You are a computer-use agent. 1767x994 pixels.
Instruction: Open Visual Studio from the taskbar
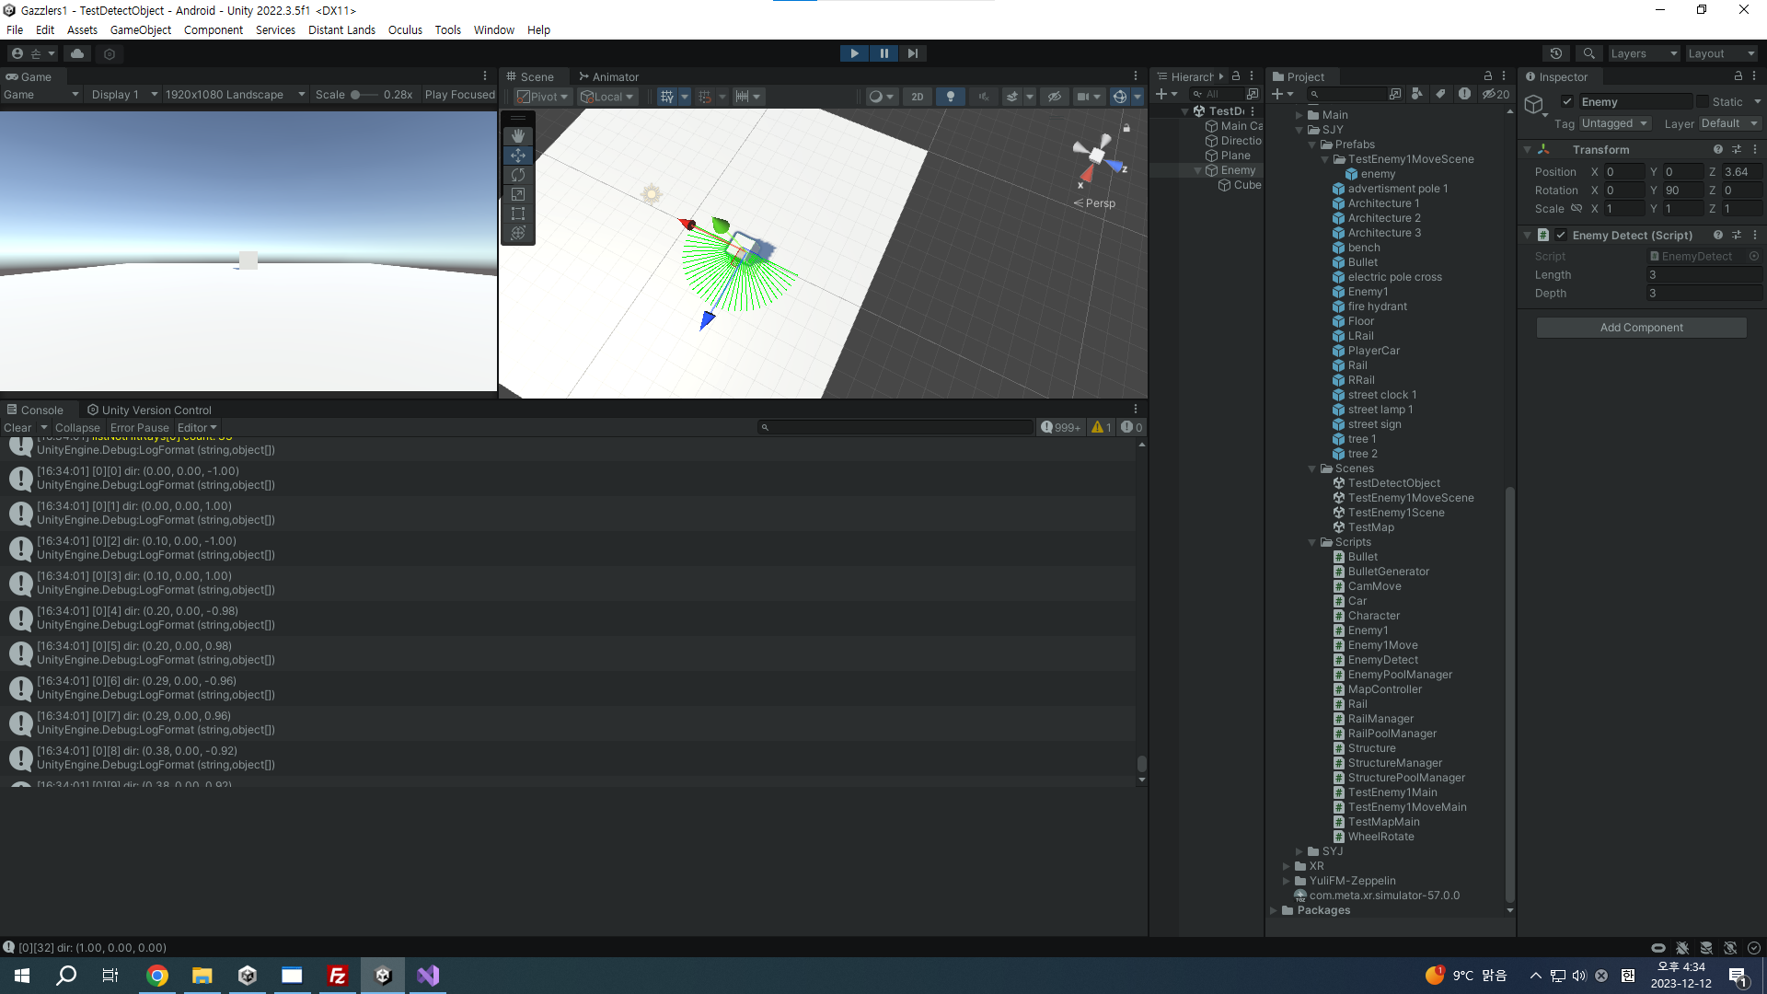pyautogui.click(x=428, y=976)
